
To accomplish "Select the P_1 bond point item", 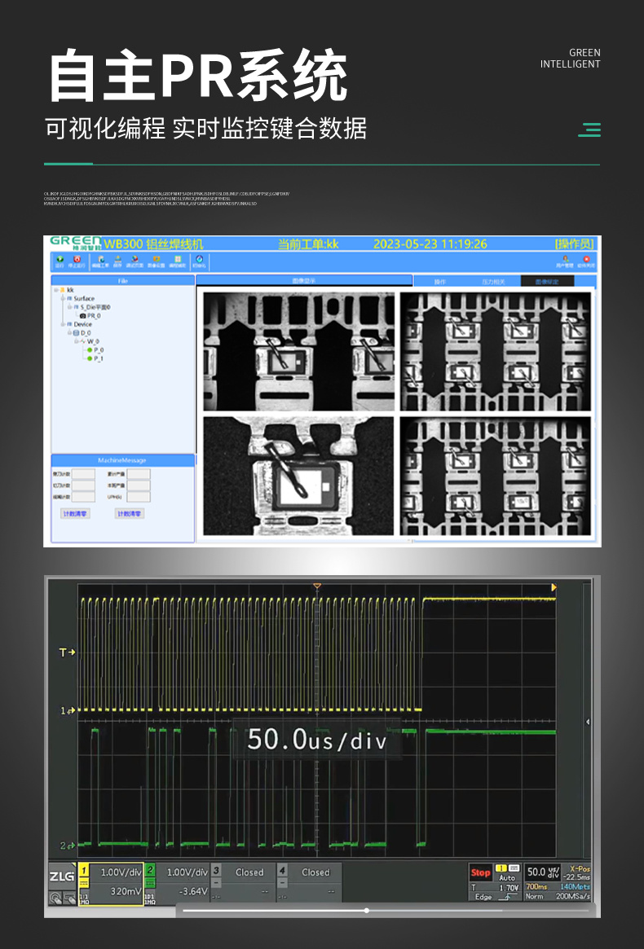I will (97, 358).
